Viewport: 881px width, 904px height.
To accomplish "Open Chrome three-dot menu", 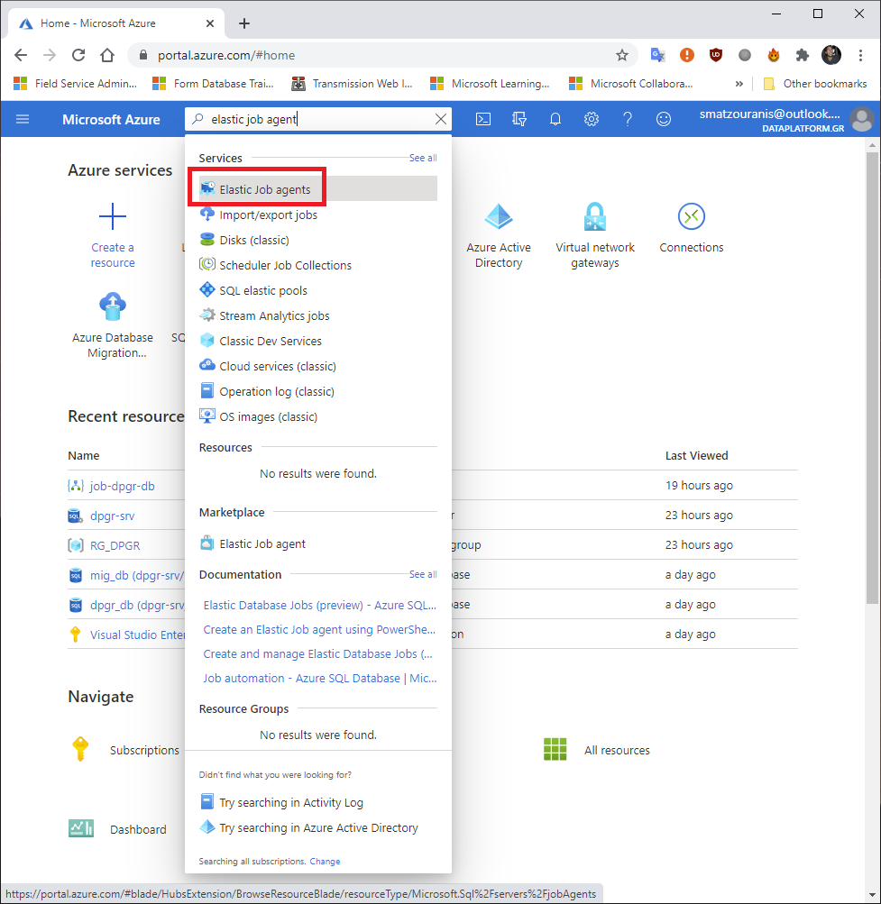I will coord(860,55).
